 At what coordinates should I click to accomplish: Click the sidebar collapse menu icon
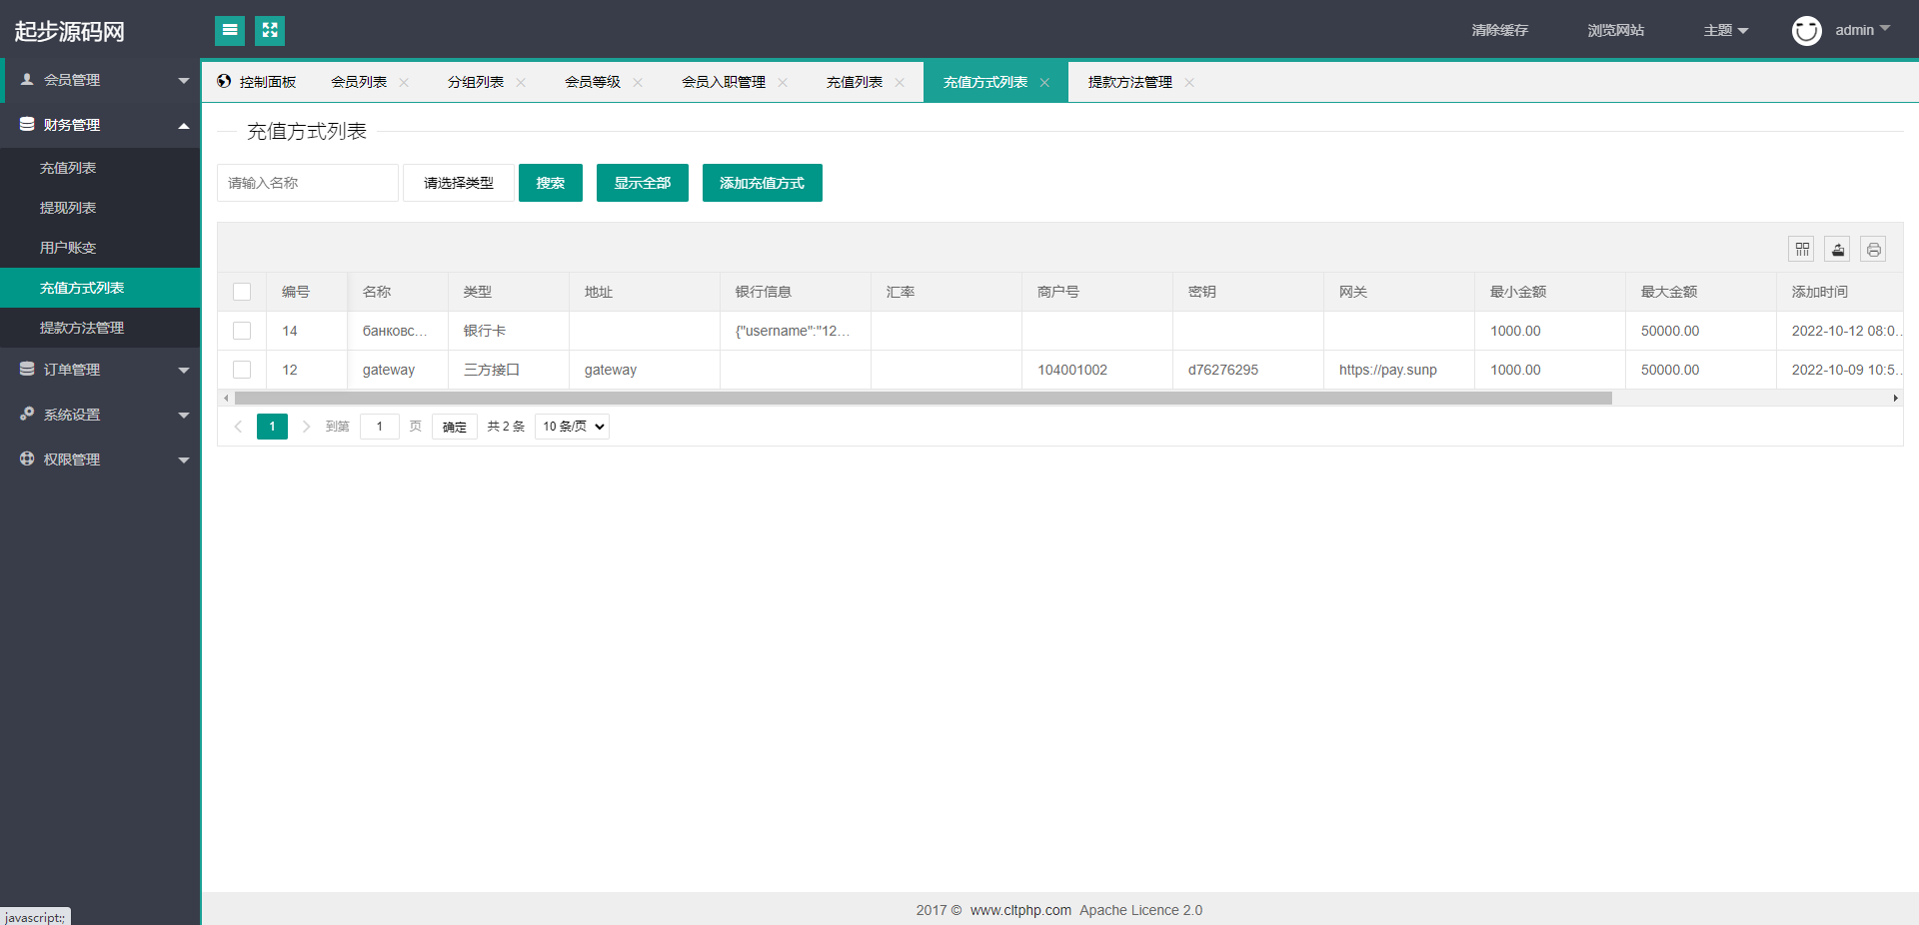230,31
